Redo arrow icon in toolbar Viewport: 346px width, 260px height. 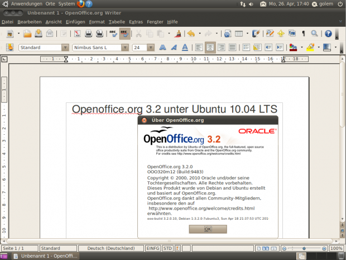point(208,34)
